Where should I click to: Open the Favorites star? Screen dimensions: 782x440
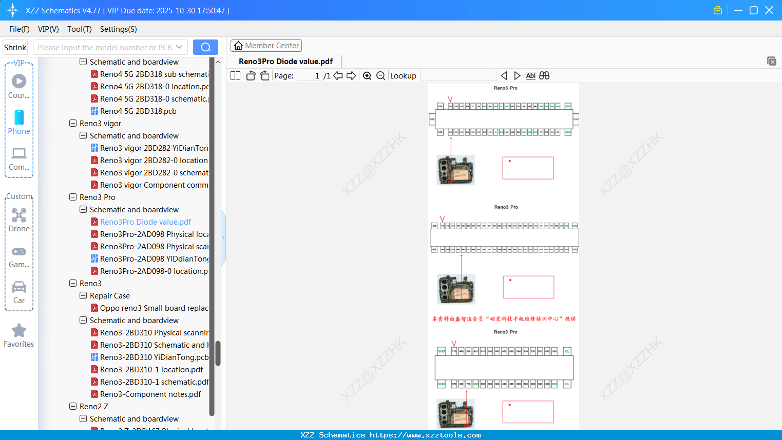pyautogui.click(x=19, y=335)
